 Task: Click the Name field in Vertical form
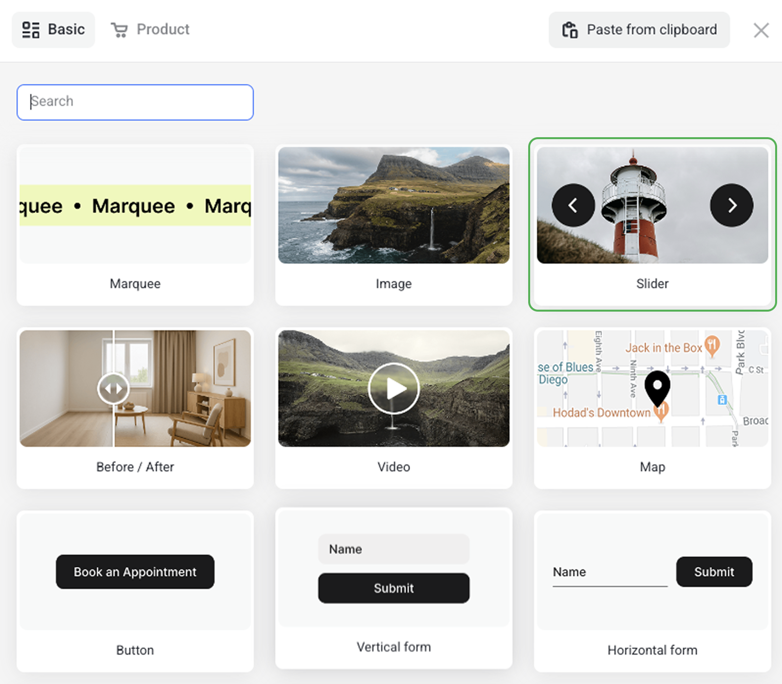point(393,549)
